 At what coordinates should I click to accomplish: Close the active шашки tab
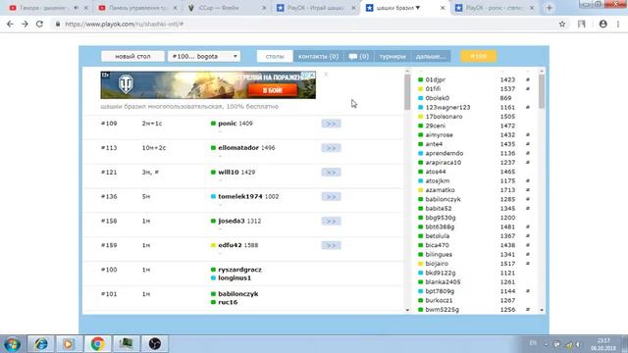443,8
